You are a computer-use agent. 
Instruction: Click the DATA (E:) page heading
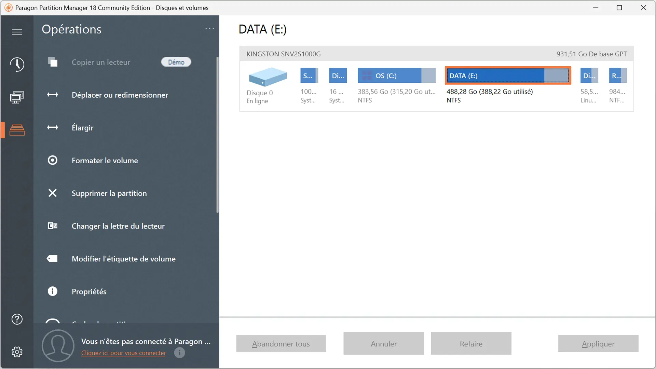pyautogui.click(x=262, y=29)
